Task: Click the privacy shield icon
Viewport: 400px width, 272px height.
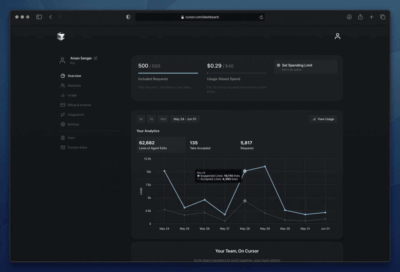Action: point(128,17)
